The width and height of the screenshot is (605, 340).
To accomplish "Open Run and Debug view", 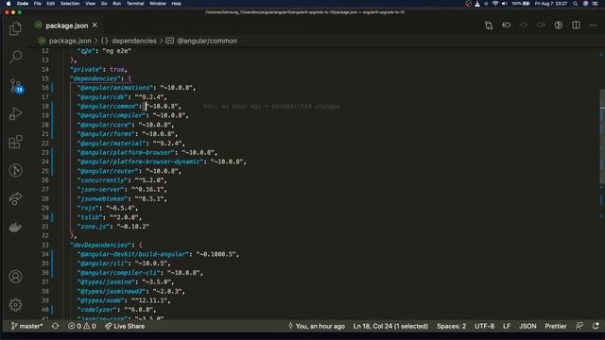I will tap(15, 113).
